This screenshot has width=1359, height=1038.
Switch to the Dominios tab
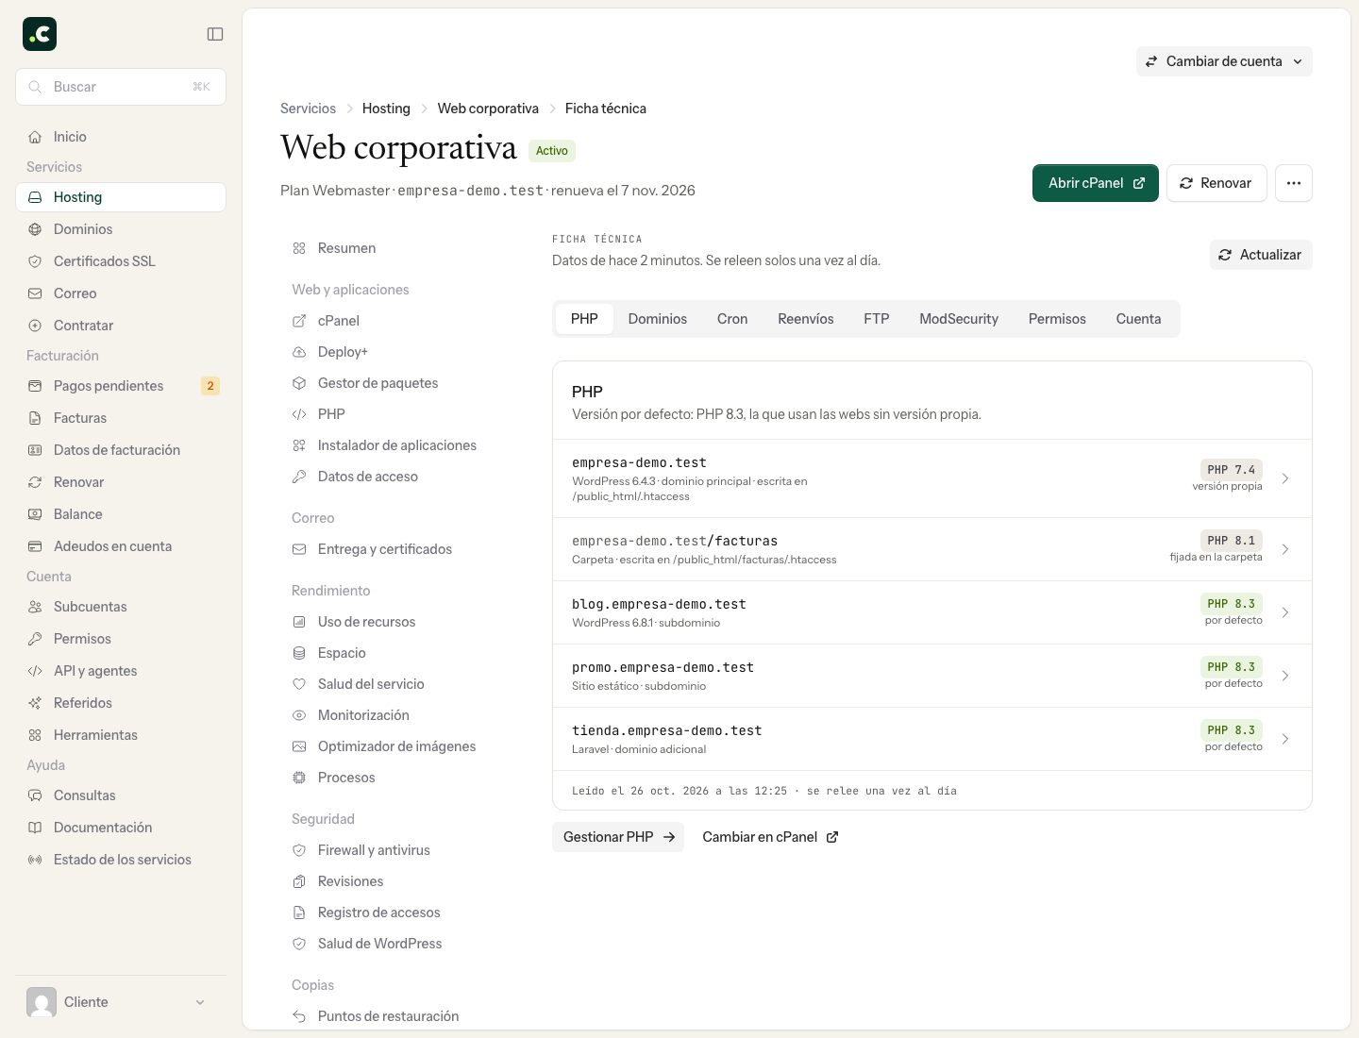click(x=658, y=319)
